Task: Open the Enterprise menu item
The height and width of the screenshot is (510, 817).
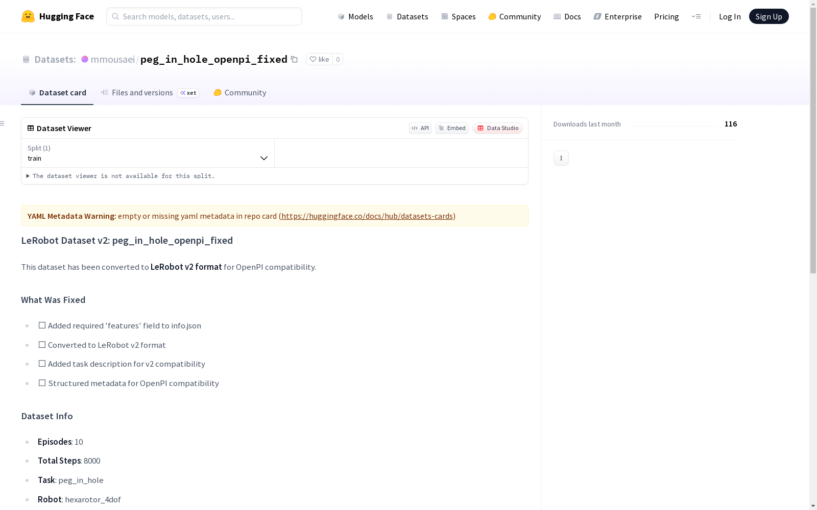Action: [x=618, y=16]
